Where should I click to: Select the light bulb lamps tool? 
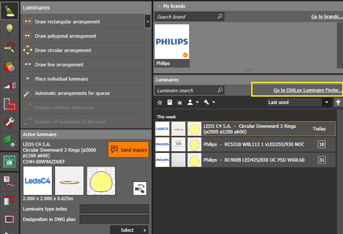(10, 29)
